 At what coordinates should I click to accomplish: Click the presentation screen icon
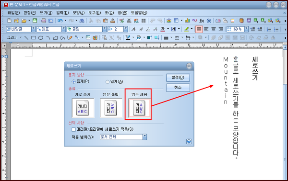[x=249, y=21]
